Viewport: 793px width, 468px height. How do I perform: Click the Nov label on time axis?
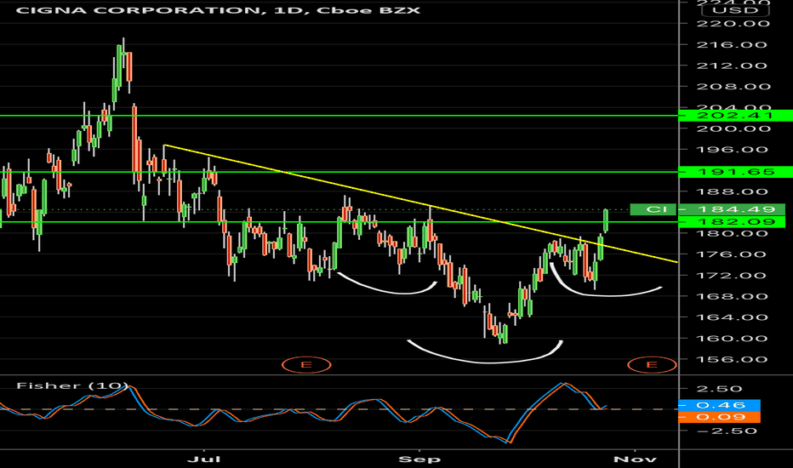[635, 459]
